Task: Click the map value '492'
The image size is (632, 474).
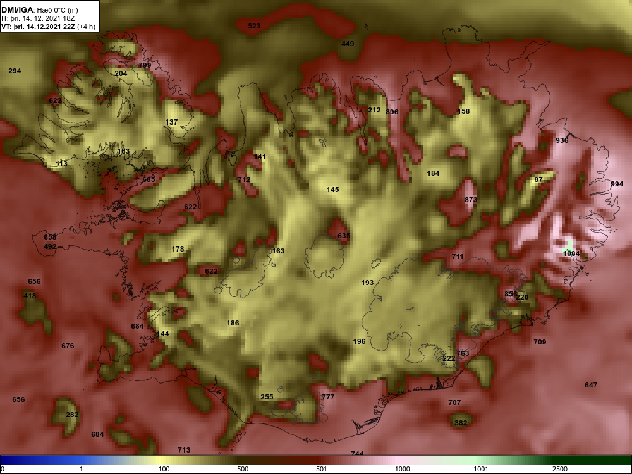Action: [x=50, y=246]
